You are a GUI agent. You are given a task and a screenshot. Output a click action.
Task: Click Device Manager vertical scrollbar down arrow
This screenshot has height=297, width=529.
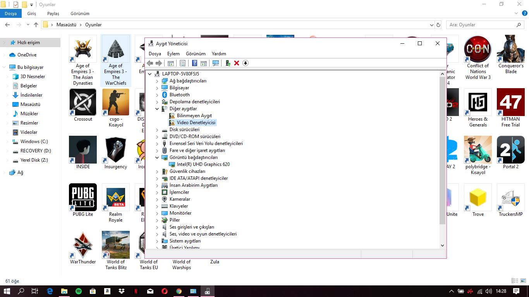pos(442,245)
